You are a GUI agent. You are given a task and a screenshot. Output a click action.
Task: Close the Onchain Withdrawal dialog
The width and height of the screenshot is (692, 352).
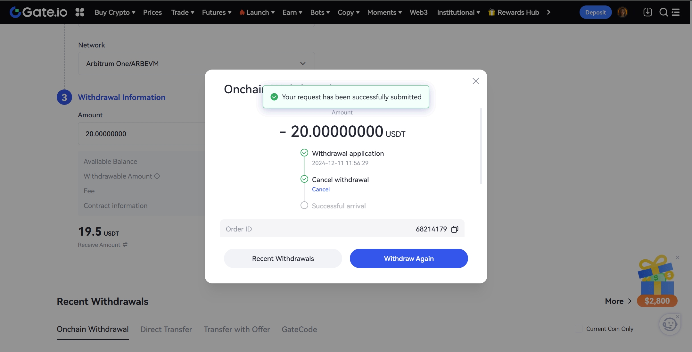(x=476, y=81)
